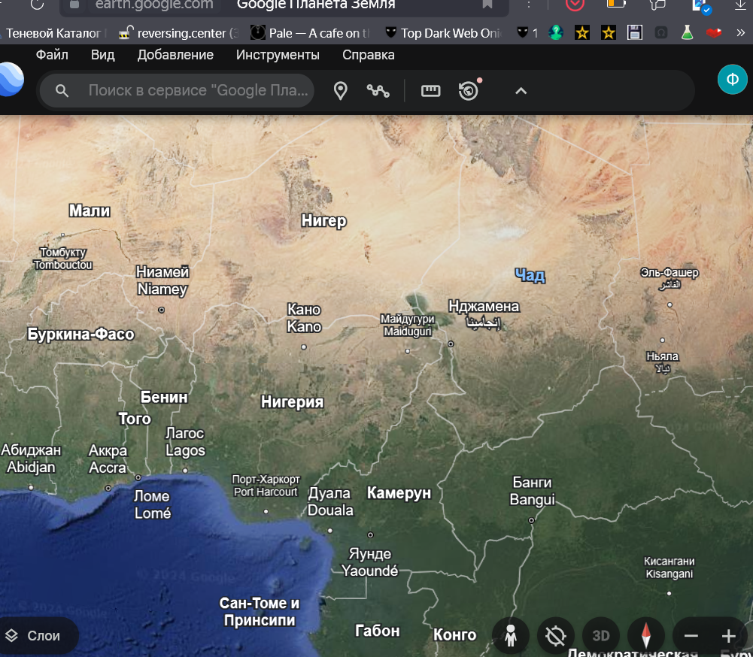Image resolution: width=753 pixels, height=657 pixels.
Task: Select the Draw path or polygon tool
Action: click(x=378, y=91)
